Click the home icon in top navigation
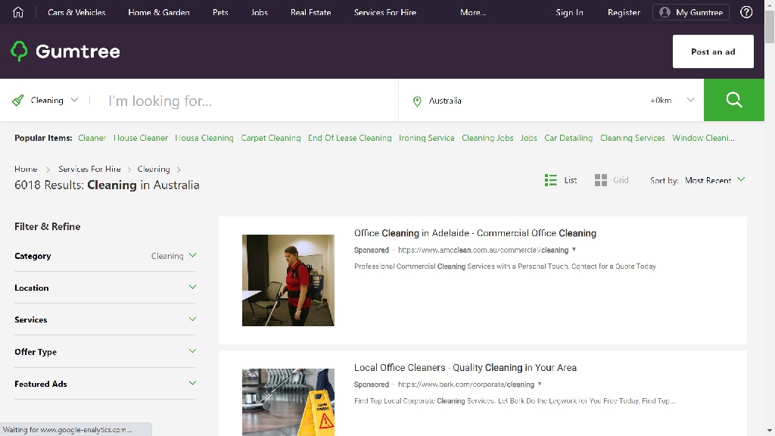Screen dimensions: 775x436 (18, 12)
